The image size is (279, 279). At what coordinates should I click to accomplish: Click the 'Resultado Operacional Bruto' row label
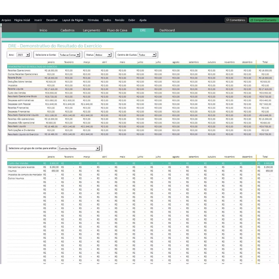(x=22, y=96)
